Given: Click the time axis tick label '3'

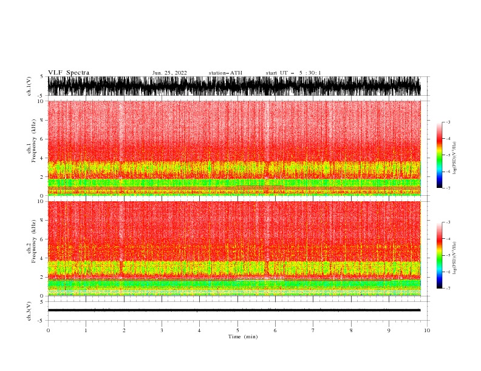Looking at the screenshot, I should 162,330.
